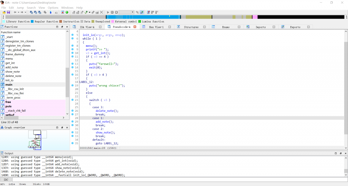
Task: Switch to the Imports tab
Action: coord(261,27)
